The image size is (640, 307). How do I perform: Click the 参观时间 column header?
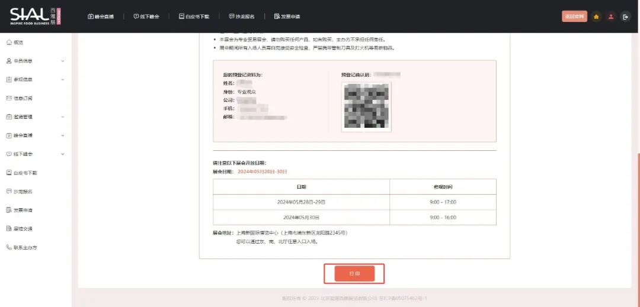pos(443,187)
